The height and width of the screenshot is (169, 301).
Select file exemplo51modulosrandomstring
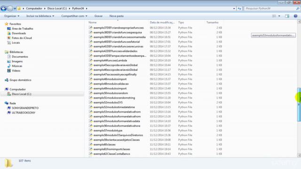[x=114, y=98]
